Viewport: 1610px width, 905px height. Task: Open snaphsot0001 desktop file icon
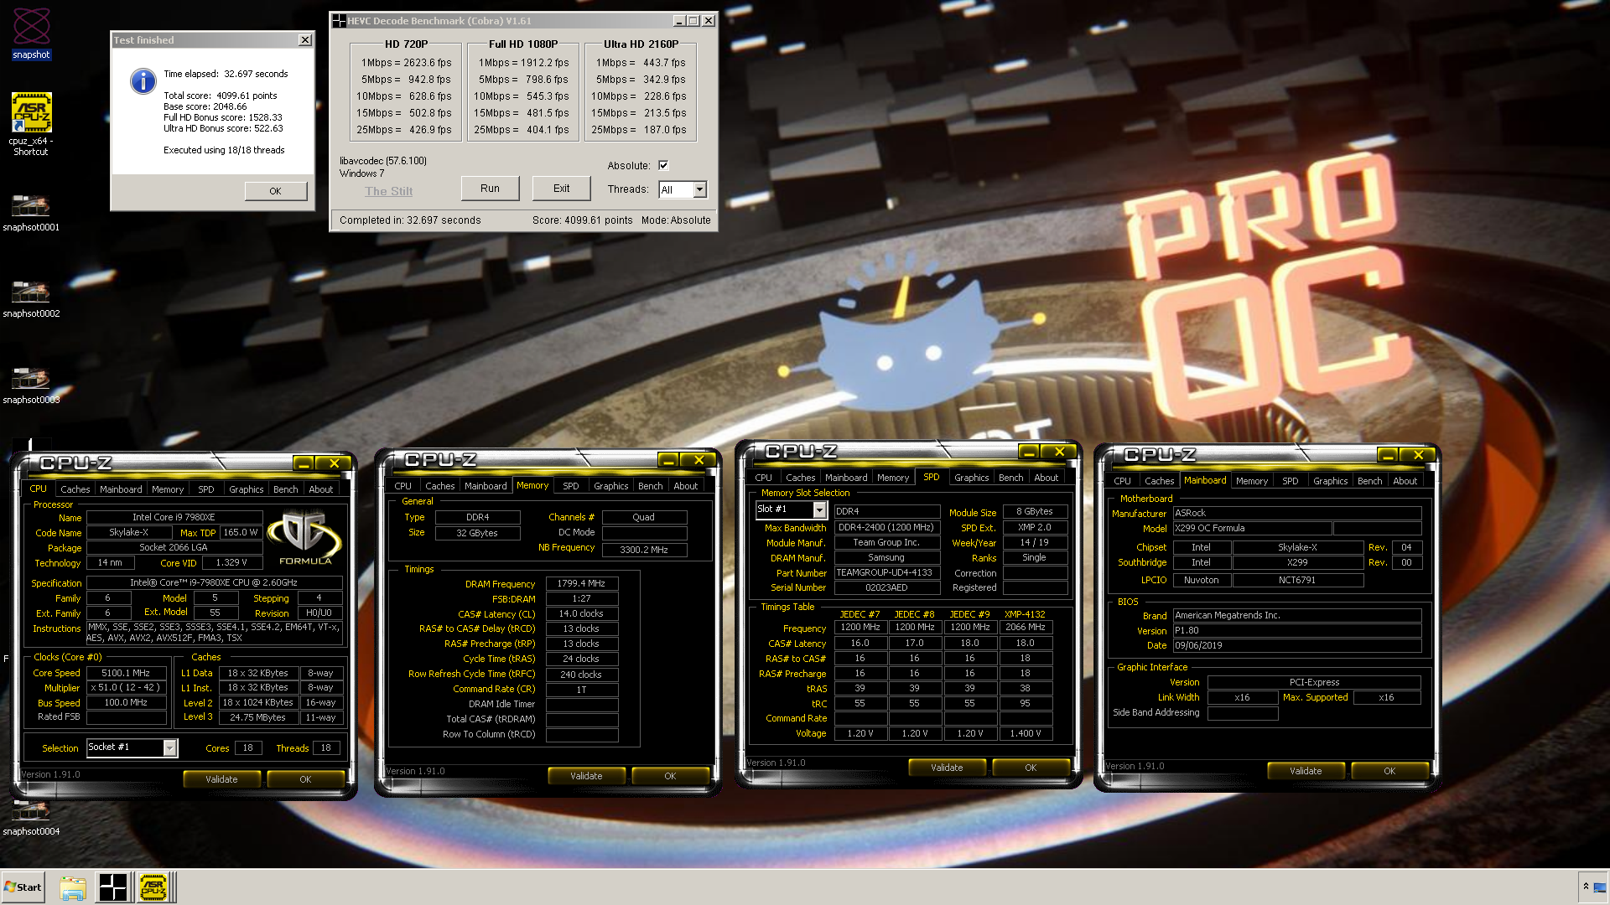[31, 212]
